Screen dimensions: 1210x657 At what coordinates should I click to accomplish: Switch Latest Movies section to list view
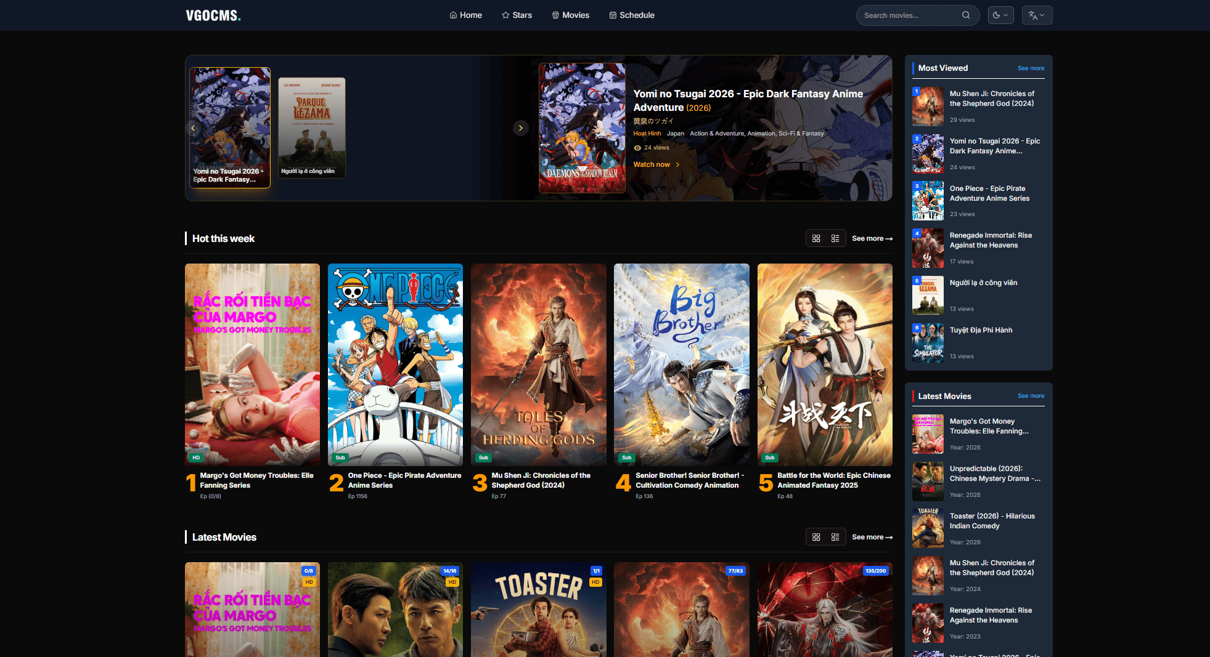835,537
